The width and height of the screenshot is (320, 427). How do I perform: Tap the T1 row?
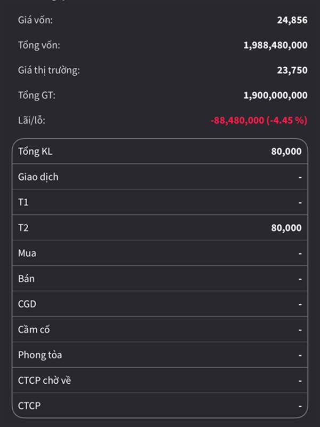click(160, 202)
